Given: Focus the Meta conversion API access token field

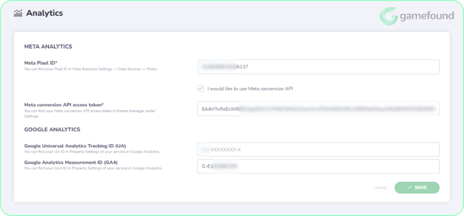Looking at the screenshot, I should pos(319,109).
